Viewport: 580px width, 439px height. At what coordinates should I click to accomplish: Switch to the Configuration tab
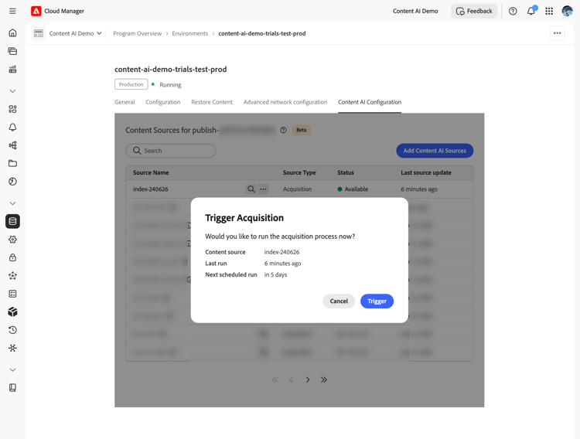(162, 102)
